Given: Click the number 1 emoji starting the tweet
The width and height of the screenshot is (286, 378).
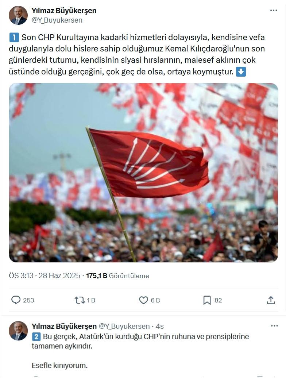Looking at the screenshot, I should coord(14,37).
